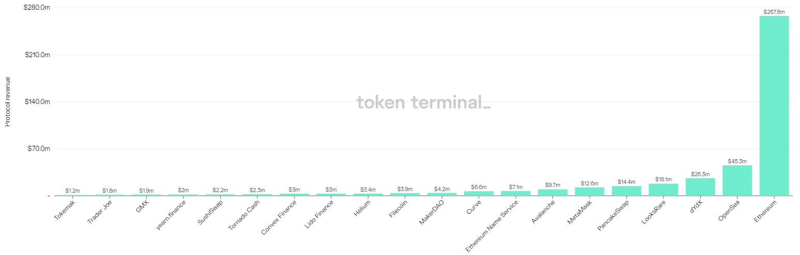This screenshot has width=800, height=255.
Task: Click the Tornado Cash axis label
Action: [245, 215]
